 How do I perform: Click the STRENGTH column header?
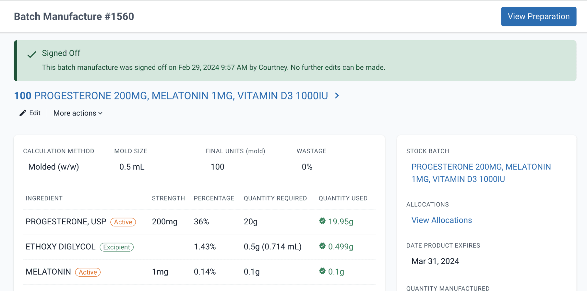[168, 198]
